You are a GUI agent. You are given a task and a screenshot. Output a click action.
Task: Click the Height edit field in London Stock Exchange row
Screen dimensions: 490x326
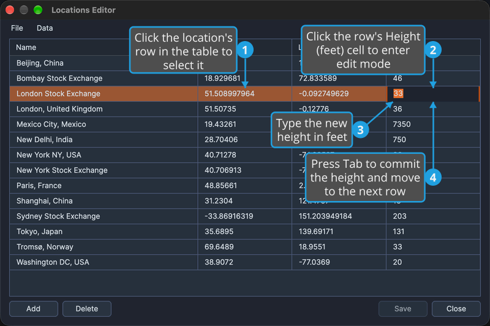[432, 94]
